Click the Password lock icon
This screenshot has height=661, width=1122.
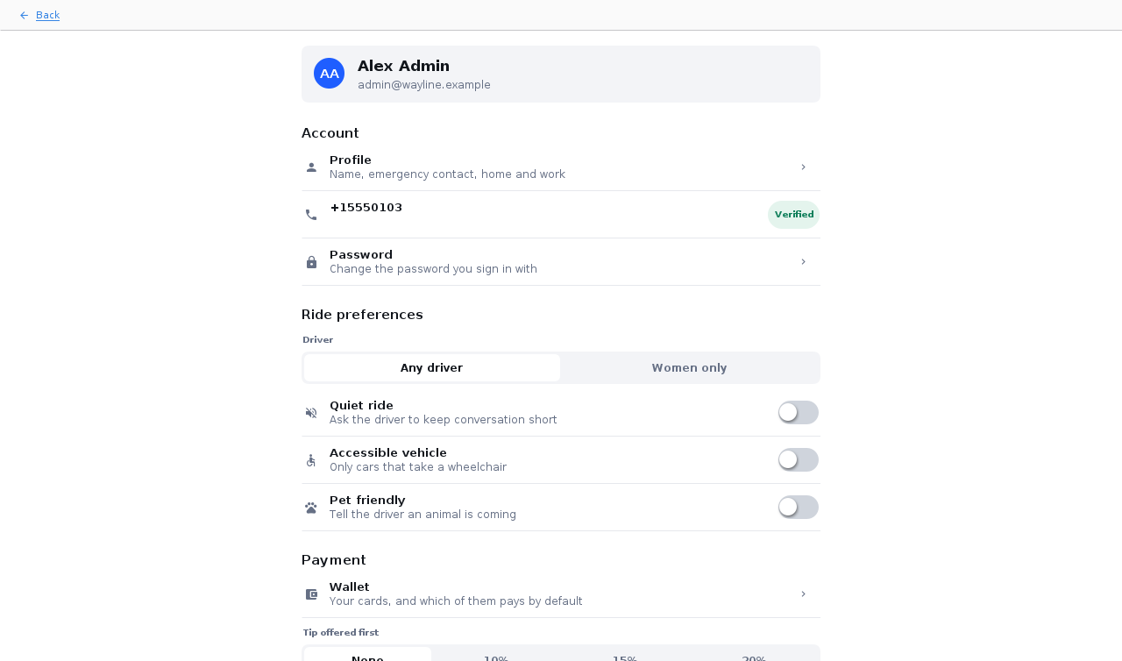coord(311,262)
